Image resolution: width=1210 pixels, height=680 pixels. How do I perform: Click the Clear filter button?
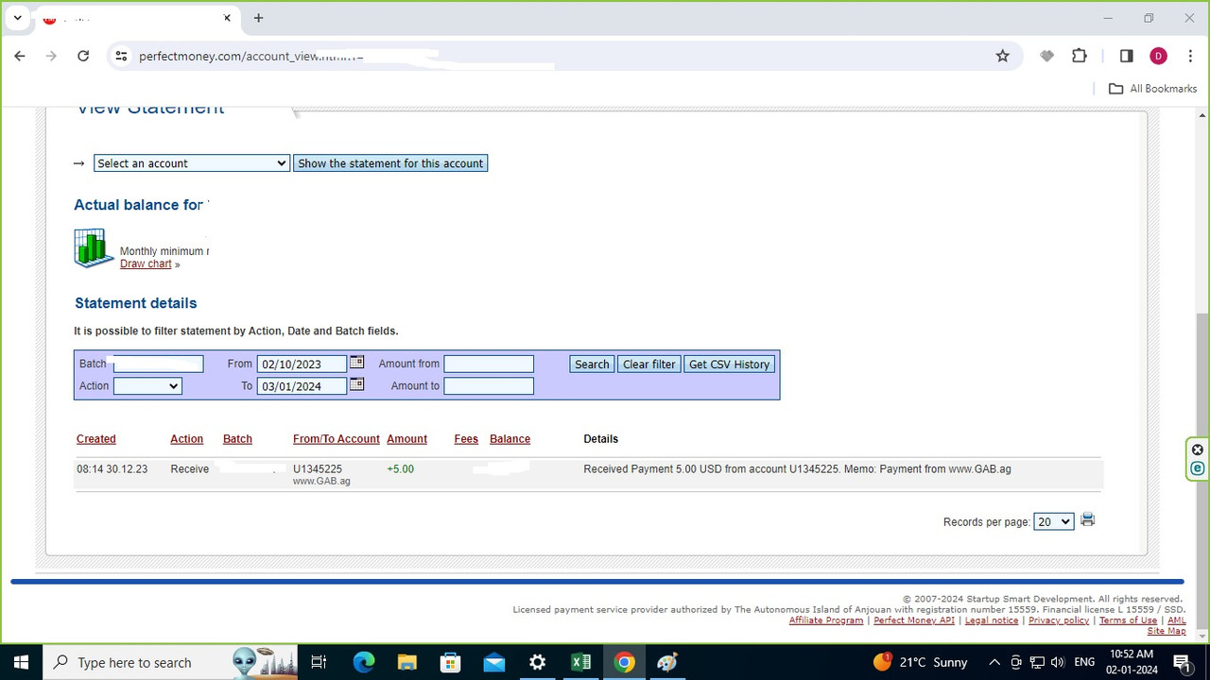pyautogui.click(x=649, y=365)
